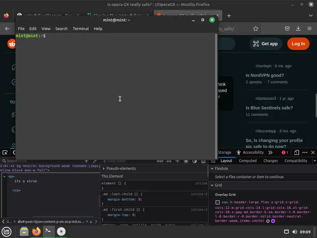The image size is (317, 238).
Task: Show the Firefox list of all tabs
Action: tap(311, 15)
